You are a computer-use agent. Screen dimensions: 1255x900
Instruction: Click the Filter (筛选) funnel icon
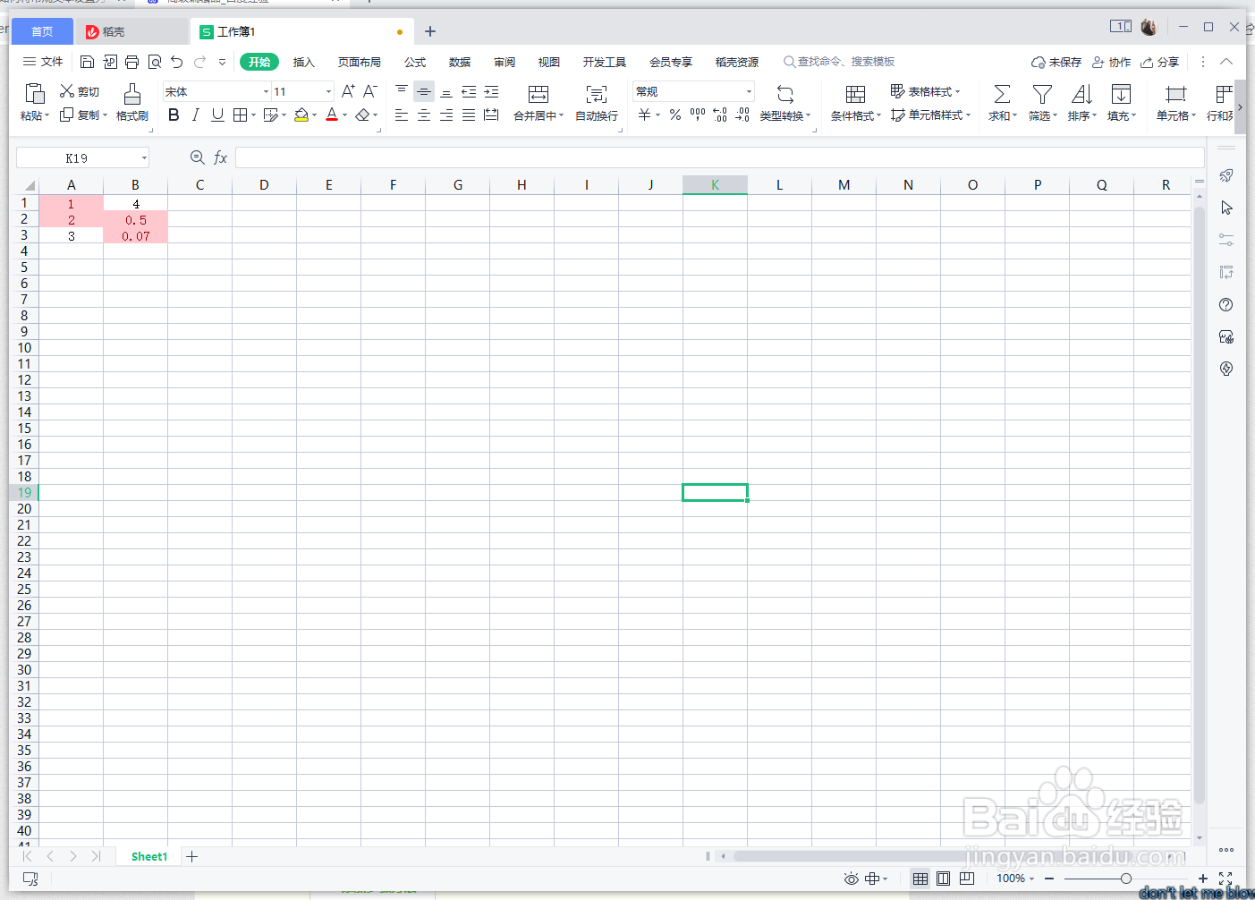(1042, 94)
